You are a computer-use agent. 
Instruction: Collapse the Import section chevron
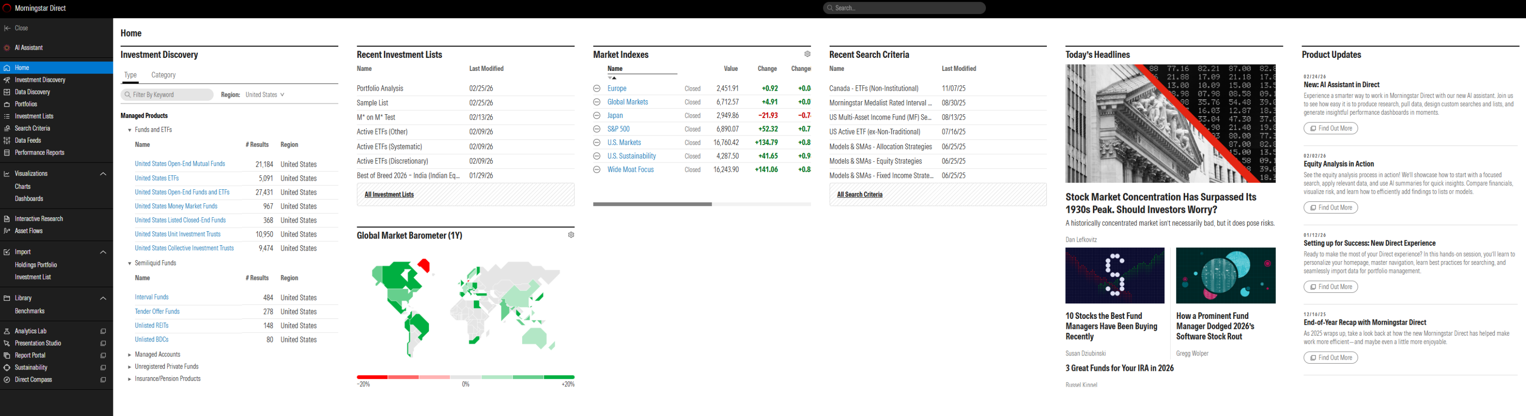pos(103,252)
